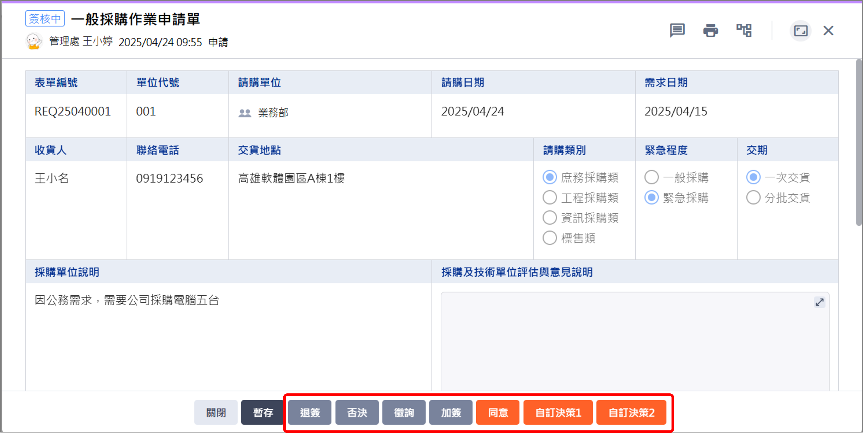Click delivery address 高雄軟體園區A棟1樓
This screenshot has height=433, width=863.
291,178
